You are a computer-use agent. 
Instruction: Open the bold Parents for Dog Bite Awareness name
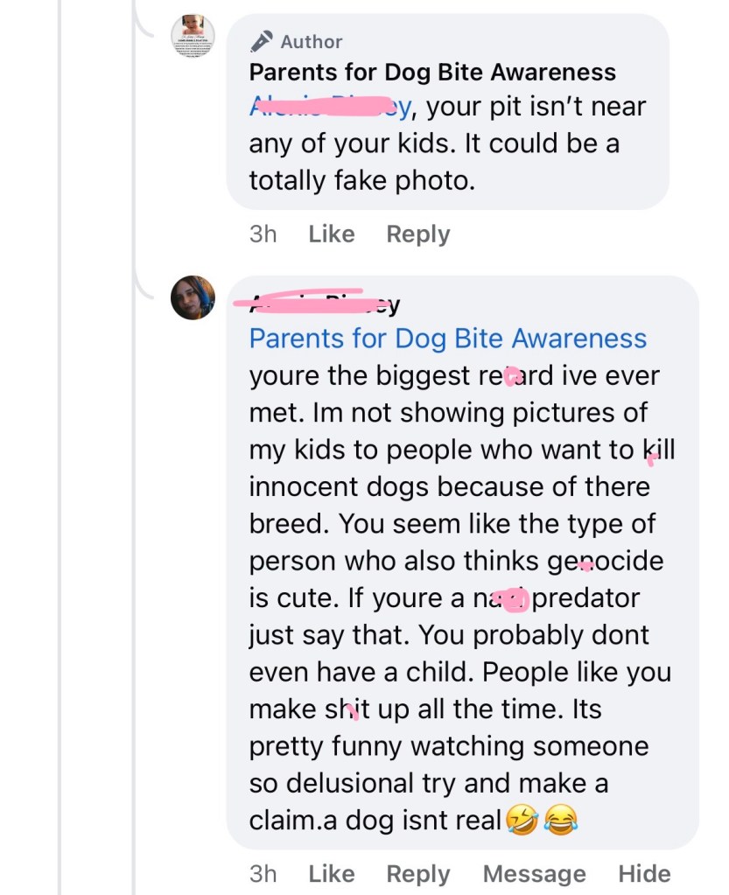tap(432, 72)
